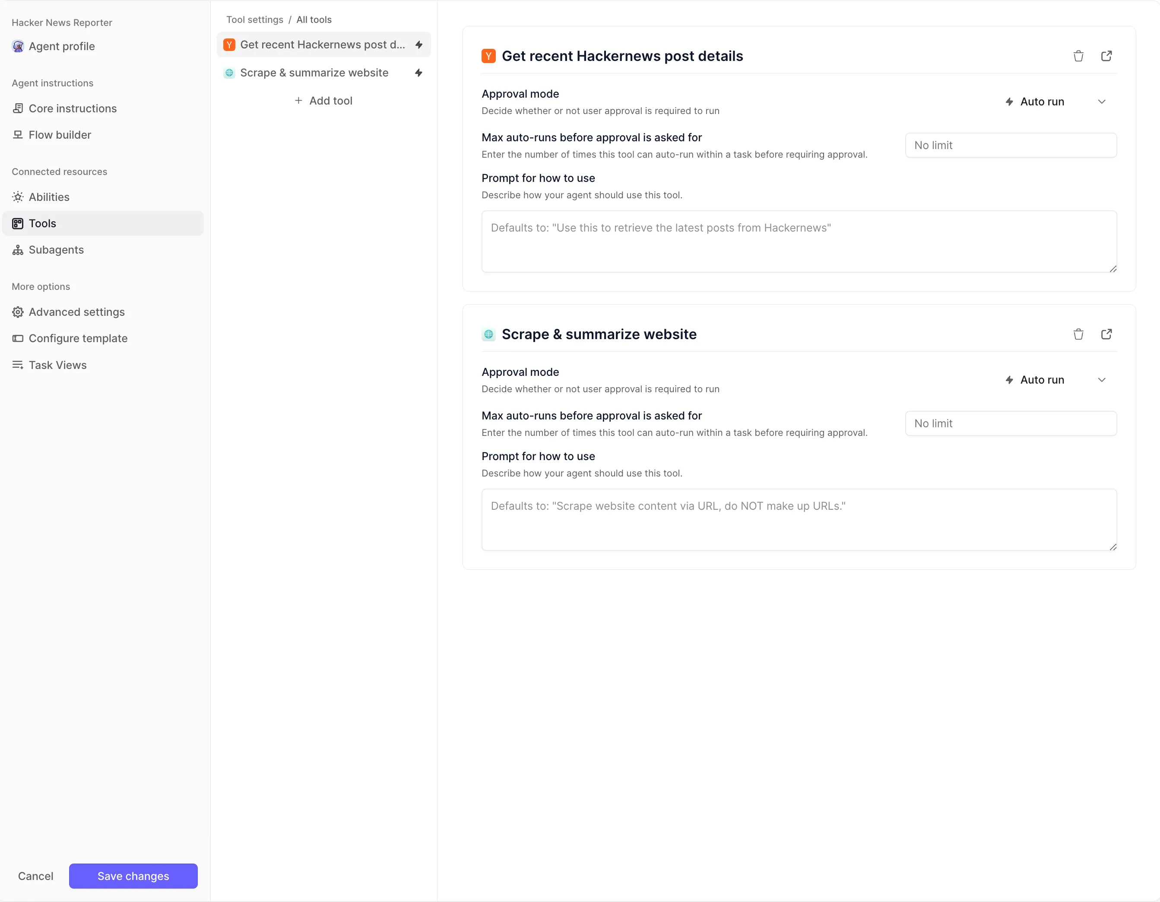Click auto-run bolt beside Hackernews list item
1160x902 pixels.
(x=418, y=44)
